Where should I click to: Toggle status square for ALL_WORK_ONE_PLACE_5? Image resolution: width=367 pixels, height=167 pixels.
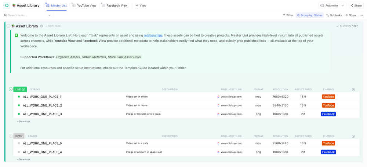pyautogui.click(x=19, y=143)
